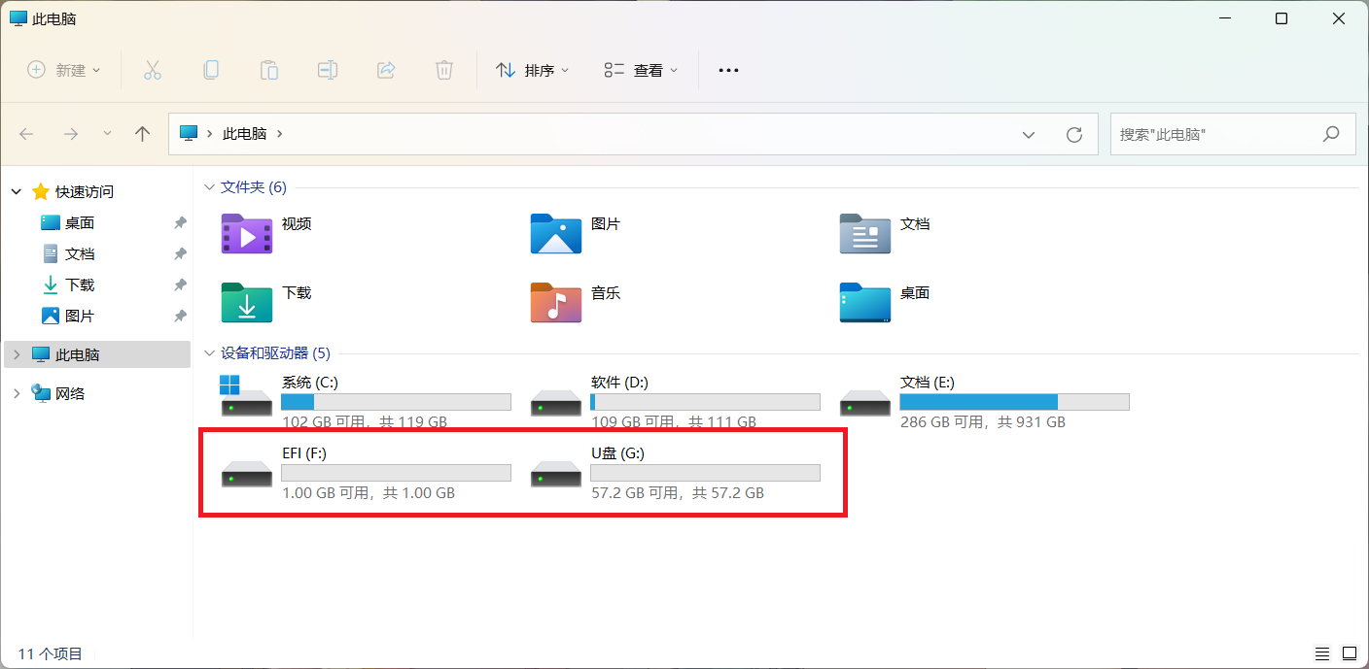Click the 新建 new button
This screenshot has width=1369, height=669.
64,70
